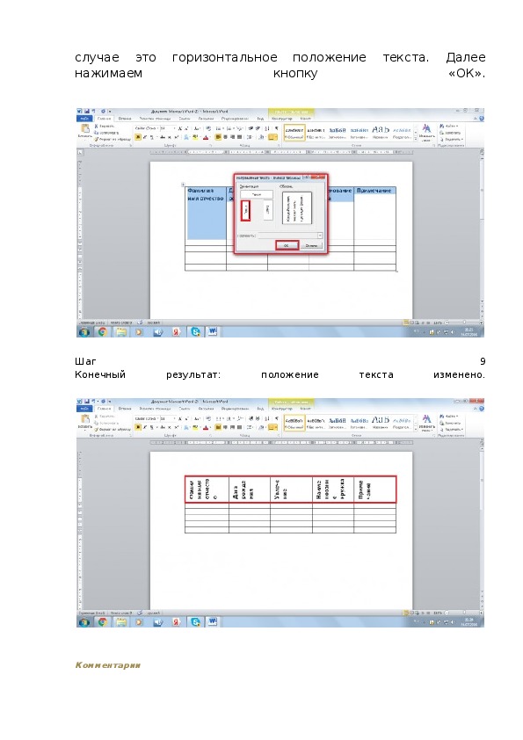Click the Отмена button in the text direction dialog
Image resolution: width=523 pixels, height=740 pixels.
pyautogui.click(x=311, y=245)
